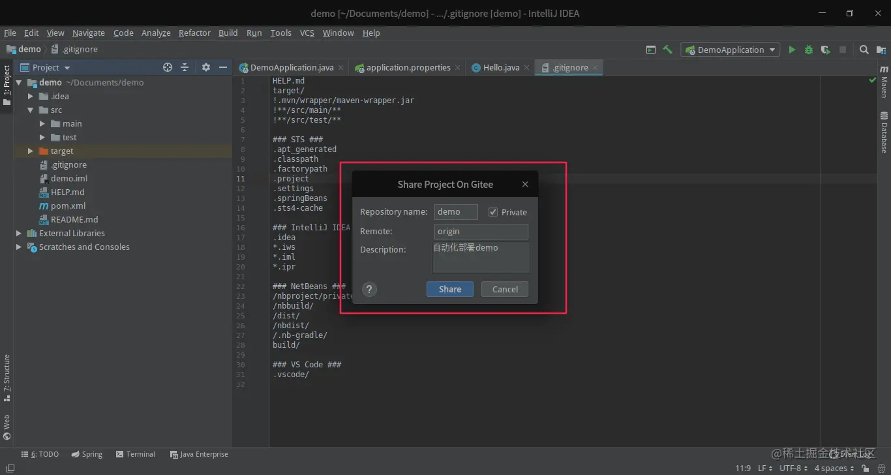Open the DemoApplication run configuration dropdown
This screenshot has height=475, width=891.
(x=731, y=50)
